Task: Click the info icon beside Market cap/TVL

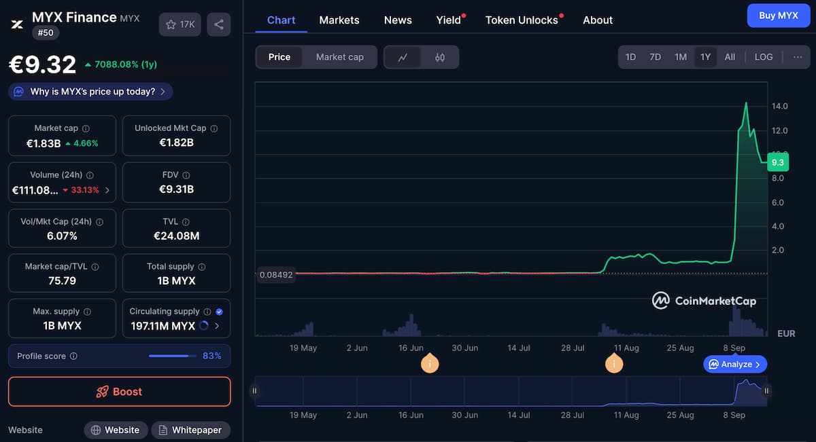Action: (95, 267)
